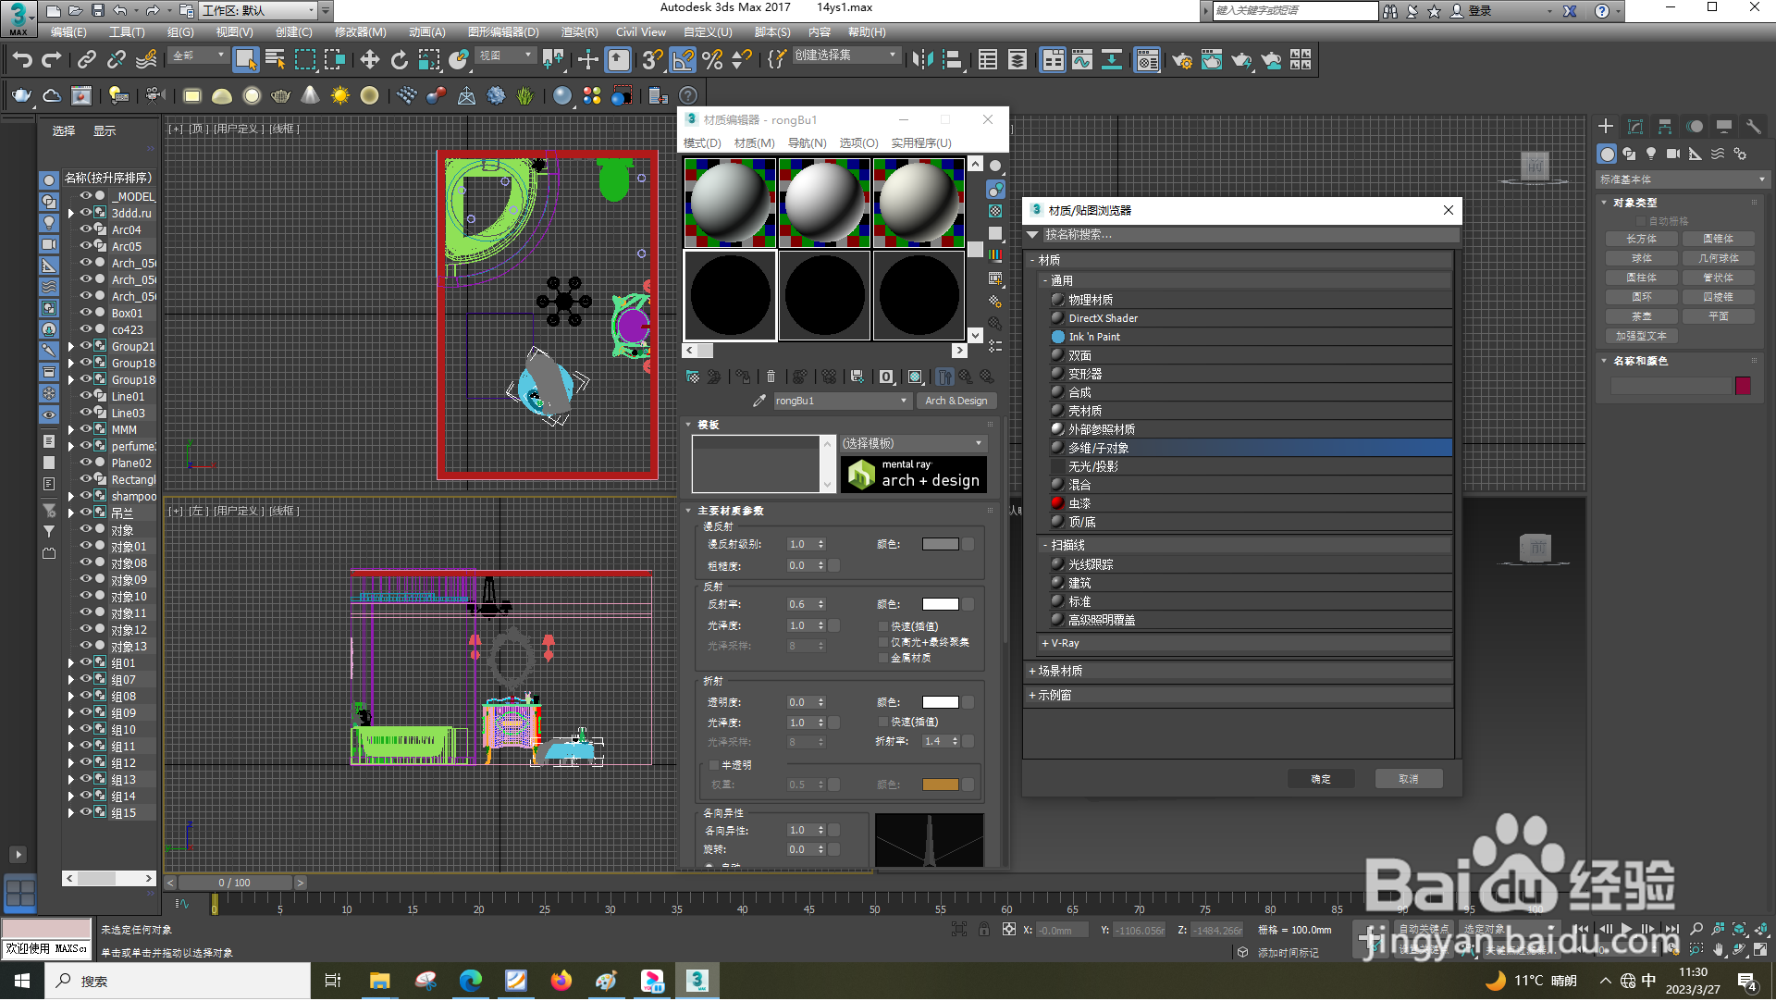Click the Put to Library icon
Viewport: 1776px width, 1001px height.
[x=857, y=377]
